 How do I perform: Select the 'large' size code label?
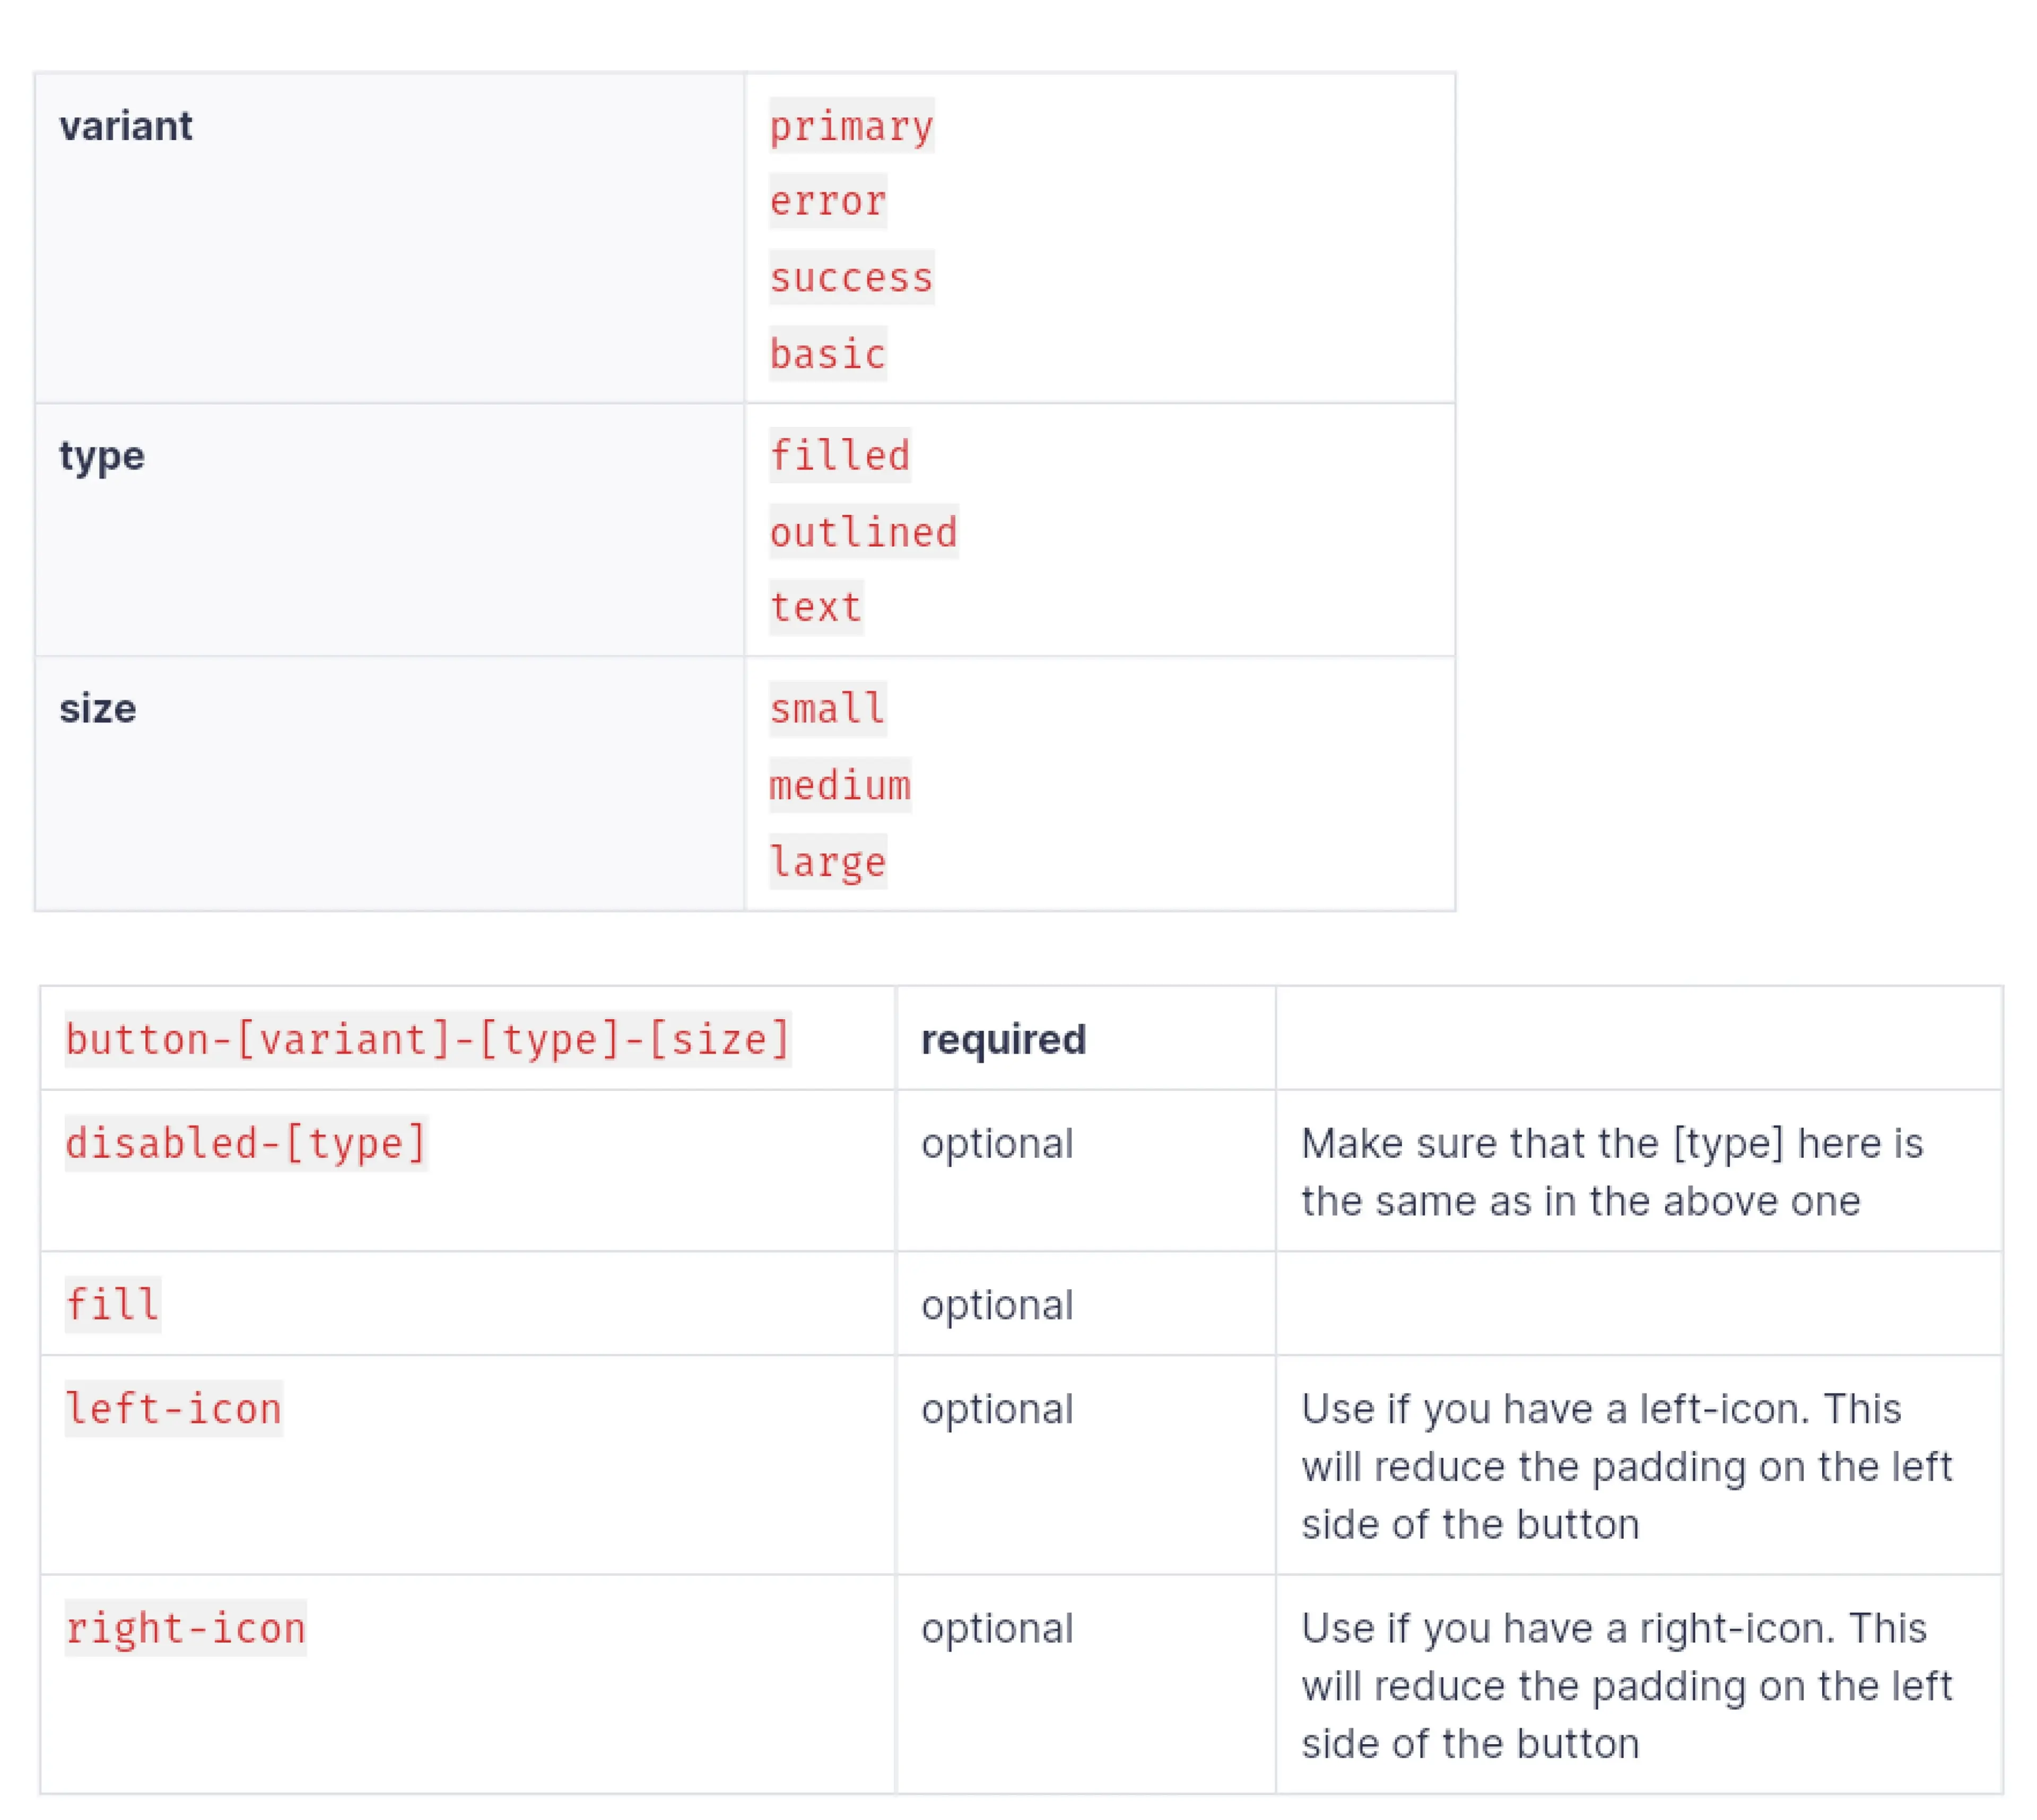click(x=828, y=862)
